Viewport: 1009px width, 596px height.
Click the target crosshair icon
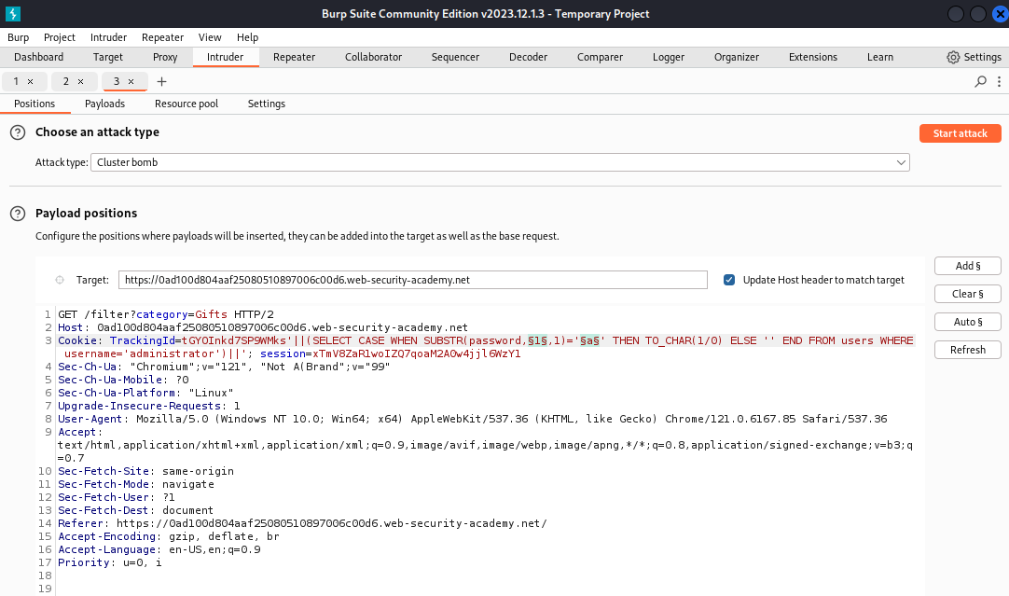[60, 280]
